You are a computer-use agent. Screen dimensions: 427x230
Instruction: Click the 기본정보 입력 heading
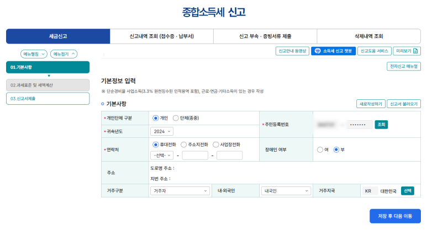click(118, 81)
